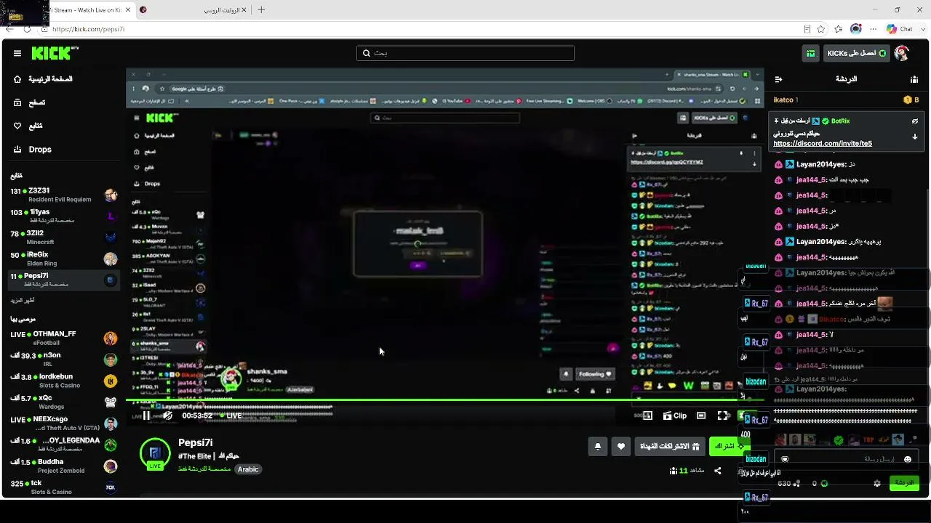Toggle theater mode on the player
This screenshot has height=523, width=931.
701,415
